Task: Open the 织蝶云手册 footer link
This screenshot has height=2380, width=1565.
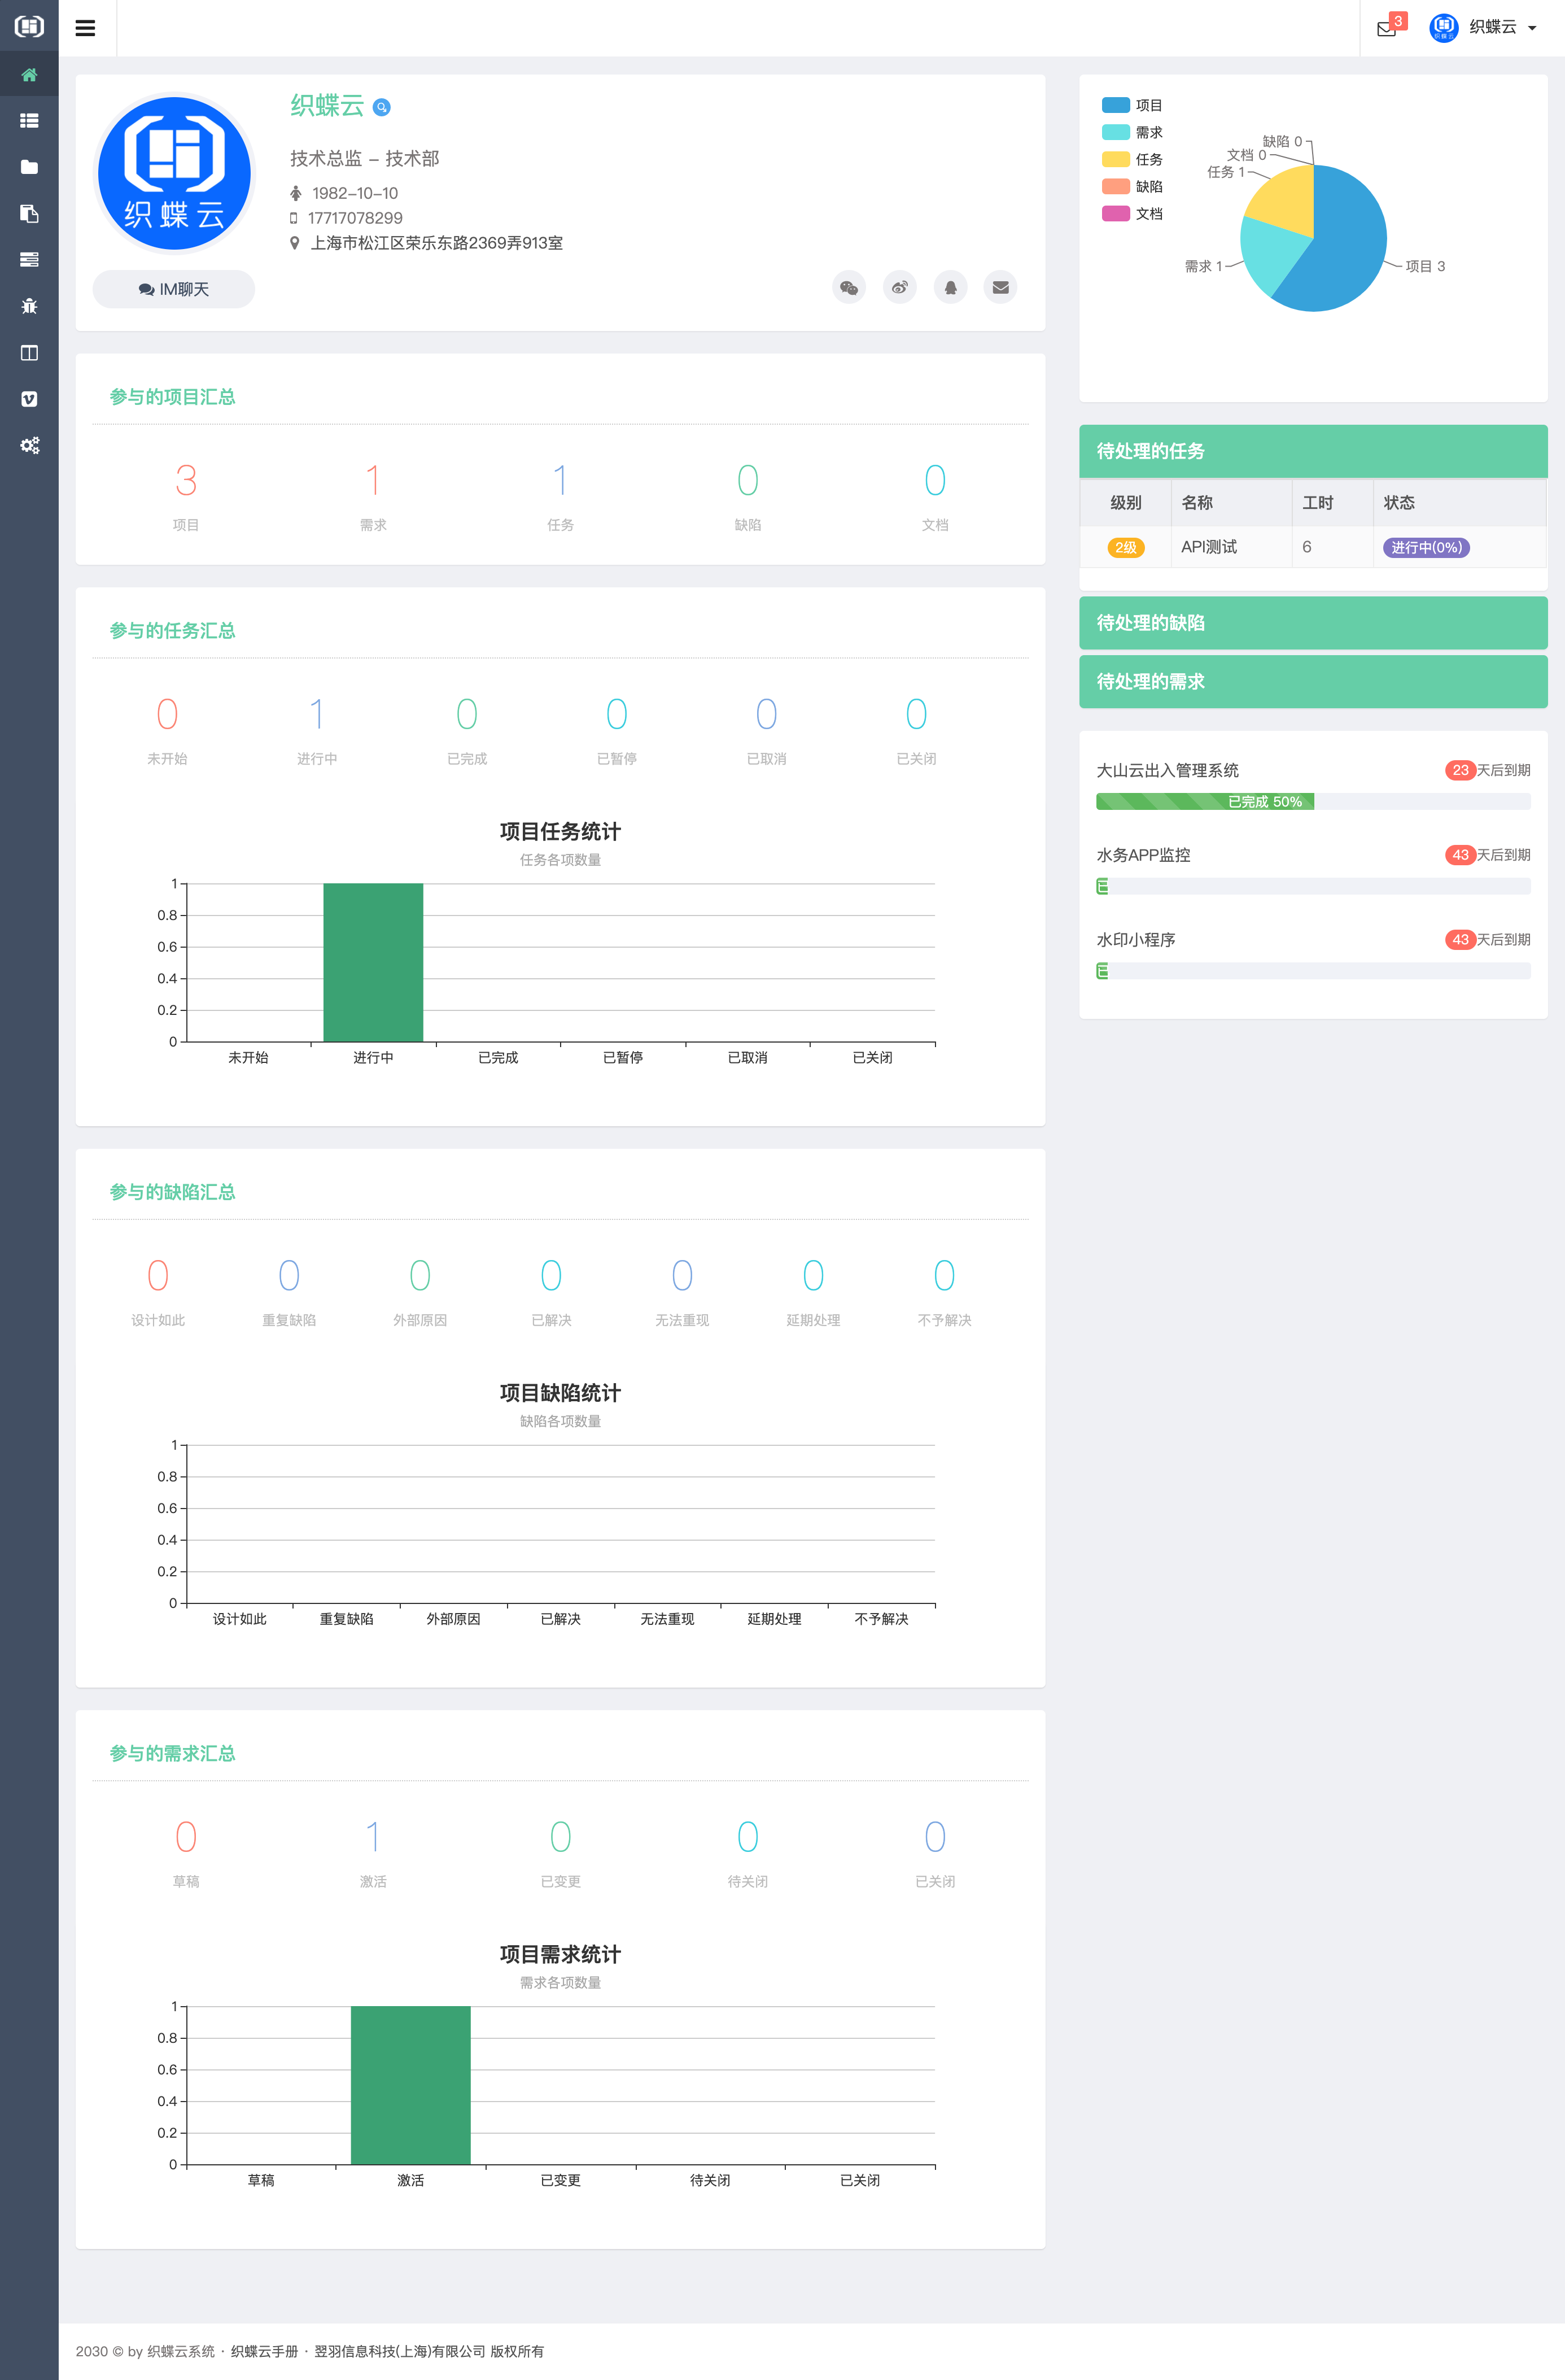Action: click(x=265, y=2351)
